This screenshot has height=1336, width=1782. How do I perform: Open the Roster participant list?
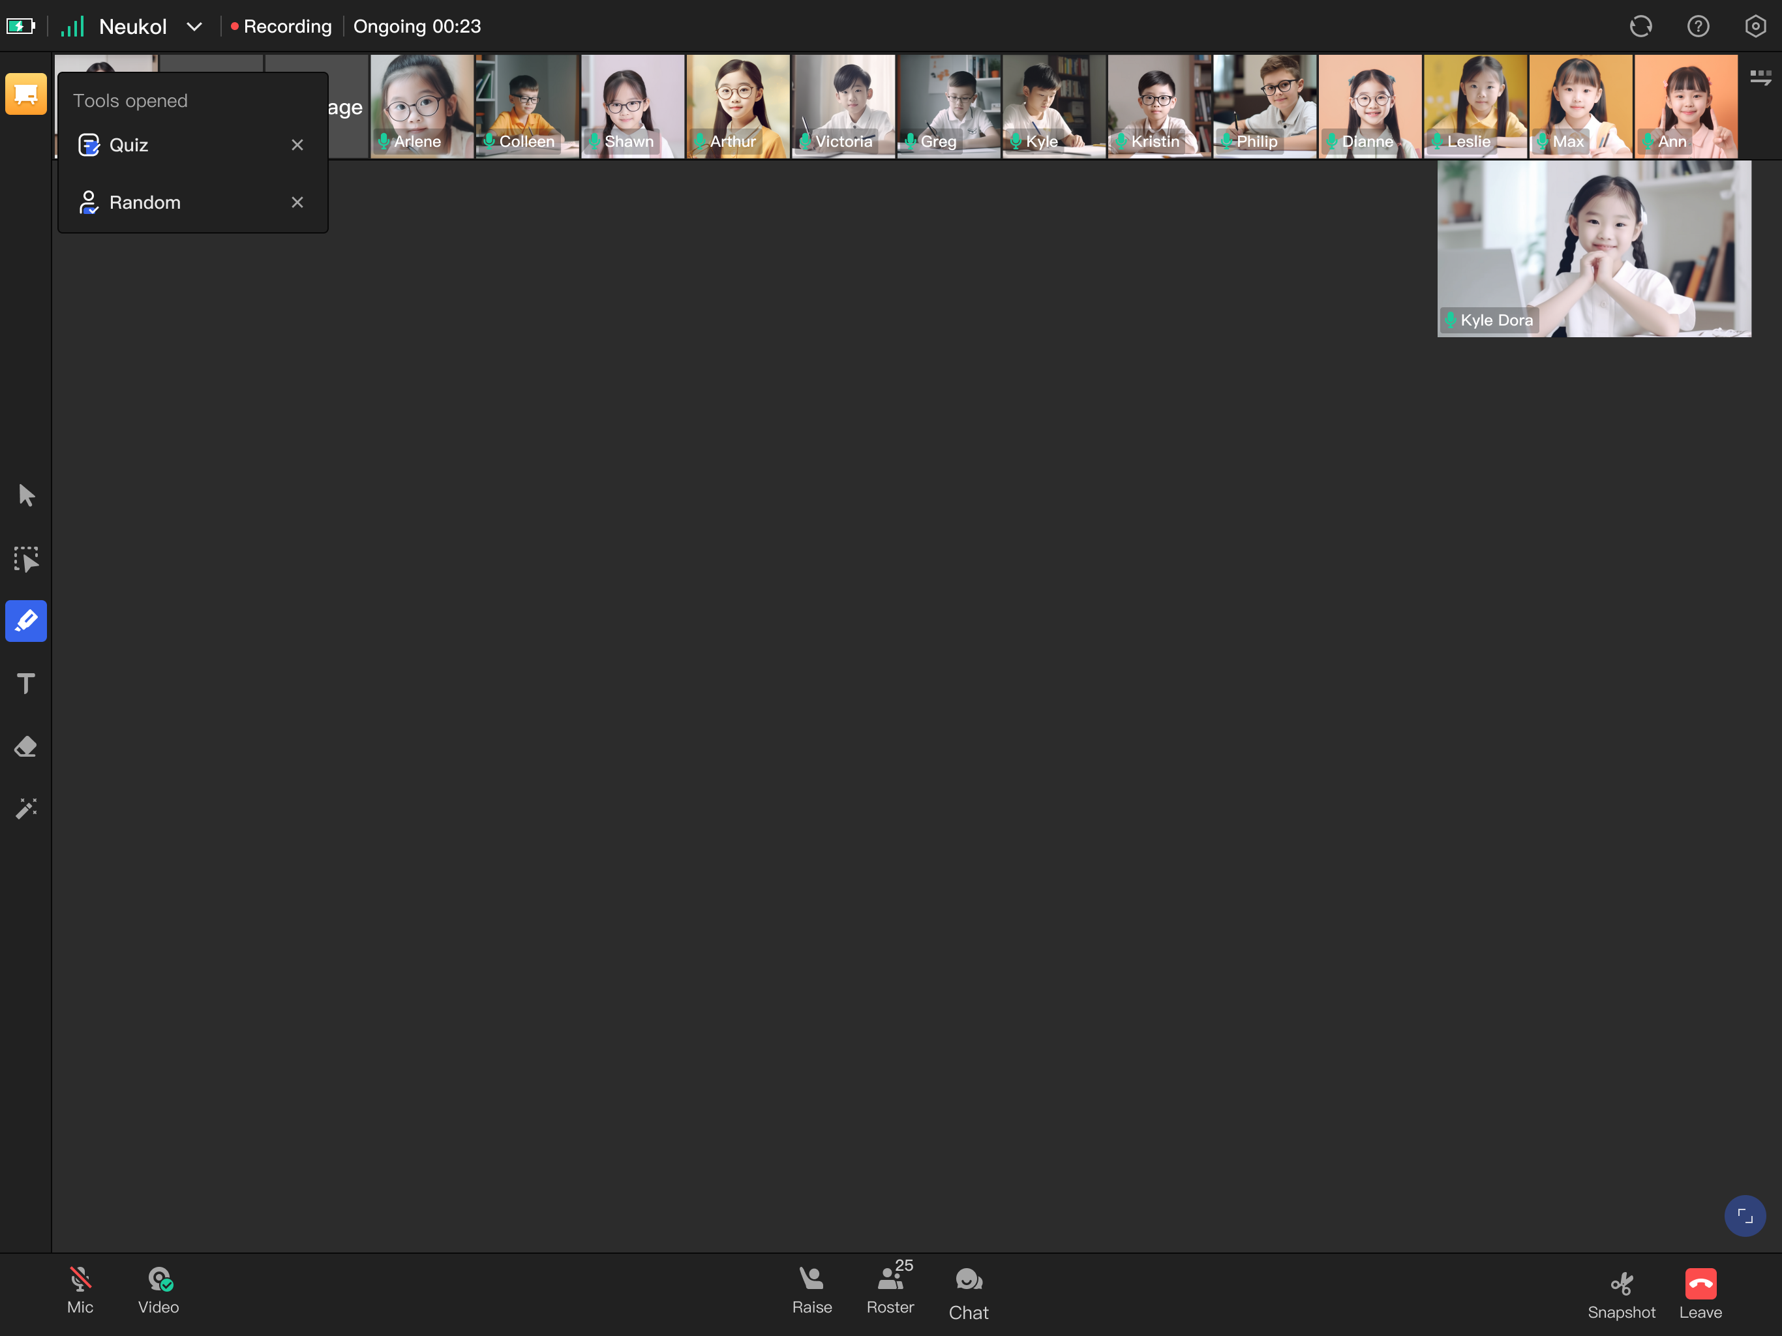(890, 1289)
